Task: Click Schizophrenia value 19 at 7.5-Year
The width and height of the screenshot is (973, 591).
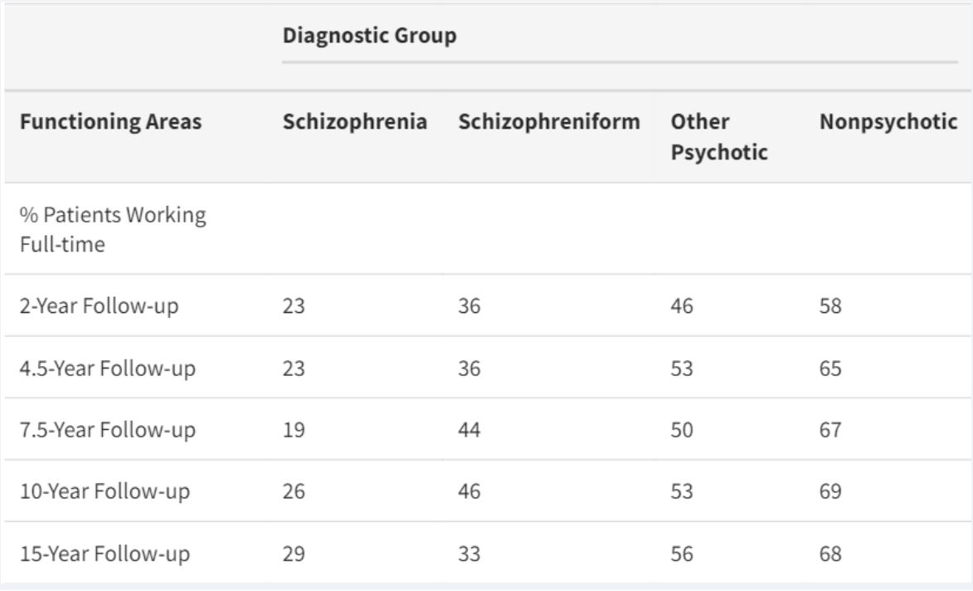Action: click(x=294, y=429)
